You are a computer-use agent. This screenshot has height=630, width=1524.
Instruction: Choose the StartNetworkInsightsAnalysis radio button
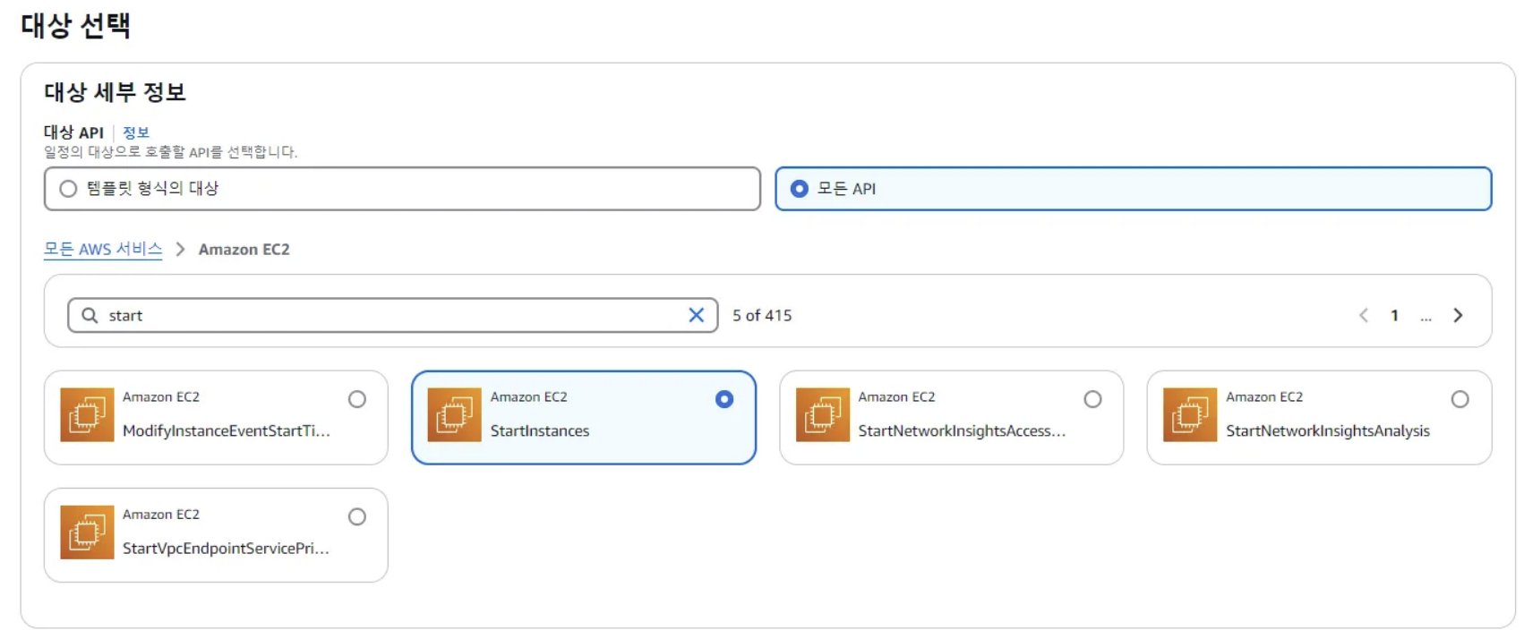click(x=1460, y=399)
